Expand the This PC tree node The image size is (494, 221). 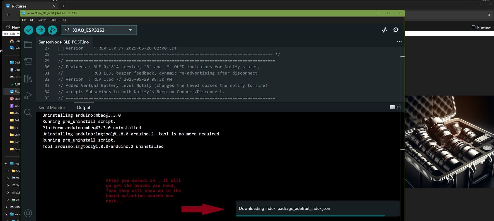click(x=6, y=164)
